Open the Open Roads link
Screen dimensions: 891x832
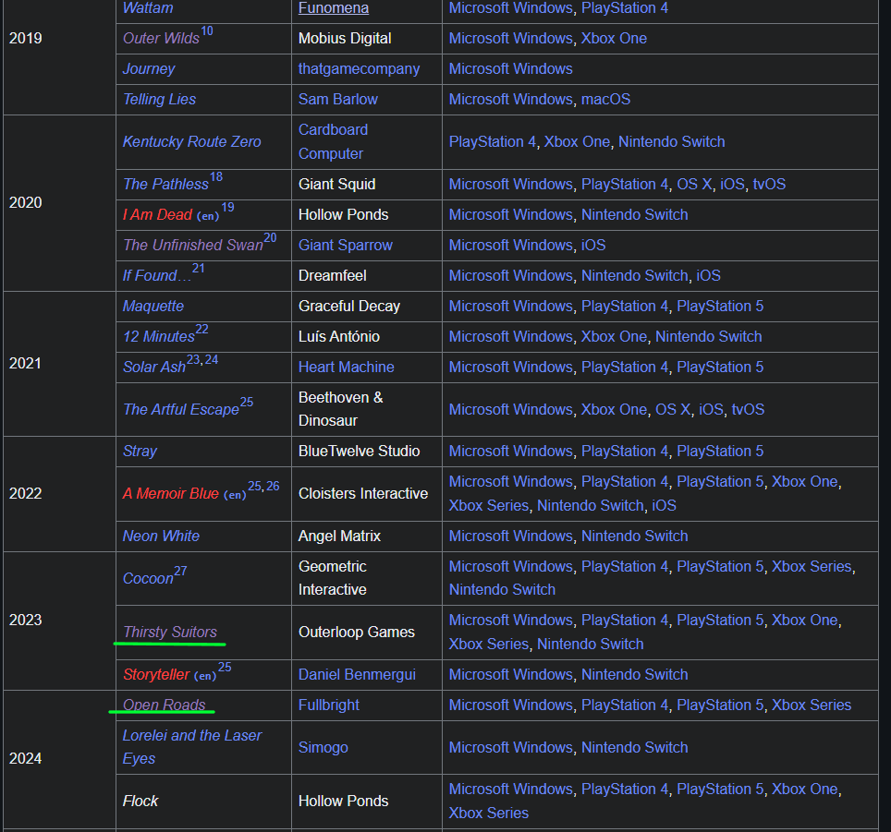click(165, 705)
